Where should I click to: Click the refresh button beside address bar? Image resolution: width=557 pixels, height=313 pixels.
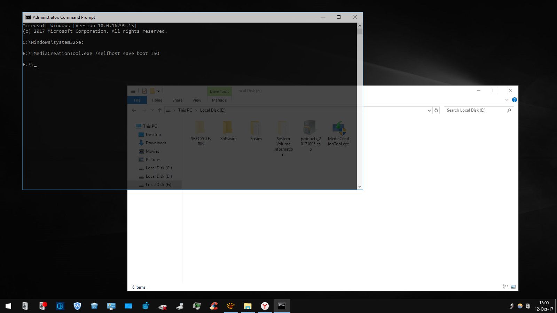click(436, 110)
